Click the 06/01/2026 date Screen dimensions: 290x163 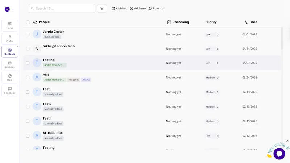pos(249,34)
